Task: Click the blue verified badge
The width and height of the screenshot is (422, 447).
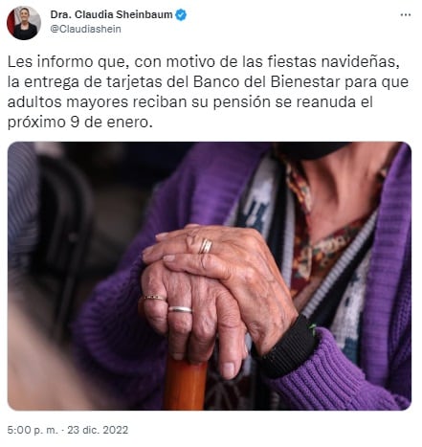Action: tap(181, 14)
